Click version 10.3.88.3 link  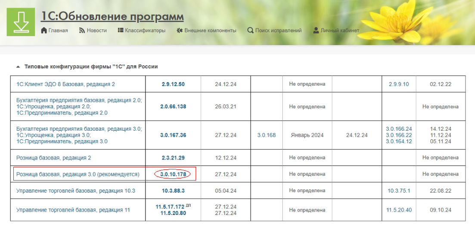pos(173,191)
